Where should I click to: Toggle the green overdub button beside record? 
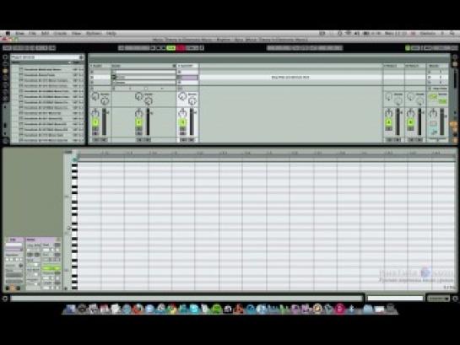(171, 48)
